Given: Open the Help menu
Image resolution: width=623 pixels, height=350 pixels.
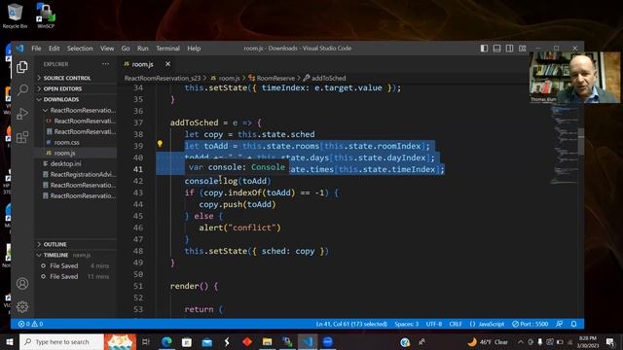Looking at the screenshot, I should pos(194,48).
